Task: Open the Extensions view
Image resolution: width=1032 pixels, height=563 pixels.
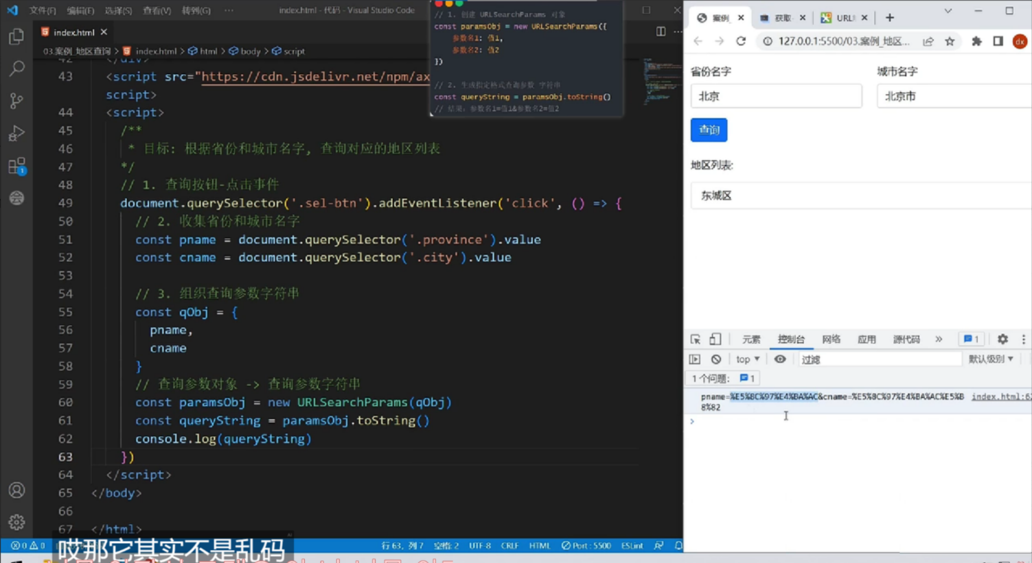Action: tap(17, 166)
